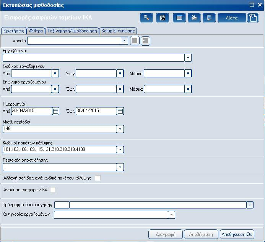The width and height of the screenshot is (265, 242).
Task: Click Επώνυμο εργαζομένου Μάσκα input field
Action: [x=164, y=89]
